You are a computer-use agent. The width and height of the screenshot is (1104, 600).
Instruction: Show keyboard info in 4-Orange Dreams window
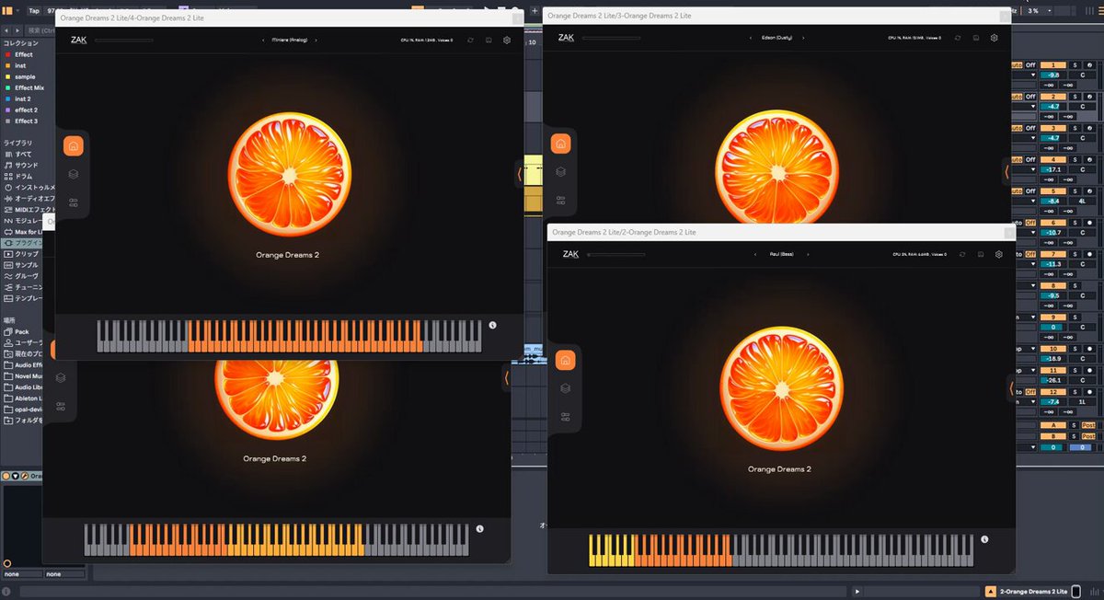click(492, 325)
